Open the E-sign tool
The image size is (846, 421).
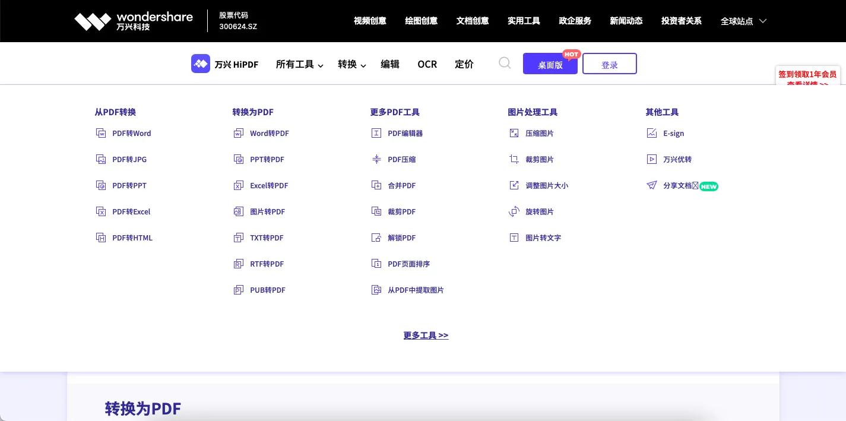click(x=673, y=133)
